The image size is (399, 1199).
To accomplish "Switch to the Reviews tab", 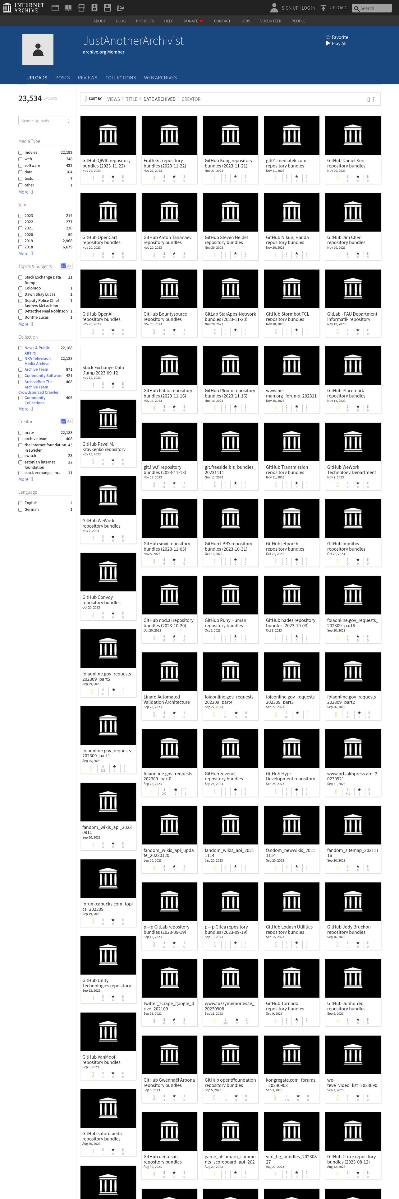I will (87, 78).
